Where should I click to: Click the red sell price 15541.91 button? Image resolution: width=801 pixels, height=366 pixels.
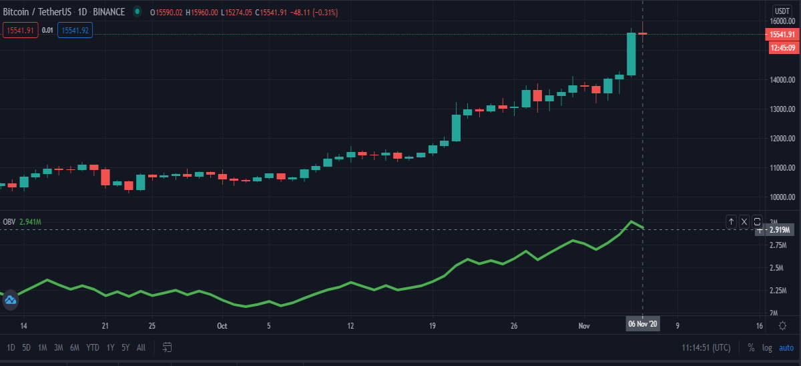pyautogui.click(x=20, y=29)
